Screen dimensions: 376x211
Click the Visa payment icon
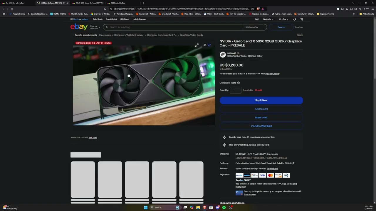coord(263,175)
